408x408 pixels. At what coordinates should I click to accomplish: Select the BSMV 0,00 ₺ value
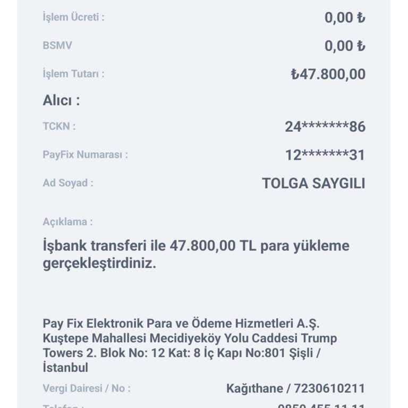pos(345,46)
